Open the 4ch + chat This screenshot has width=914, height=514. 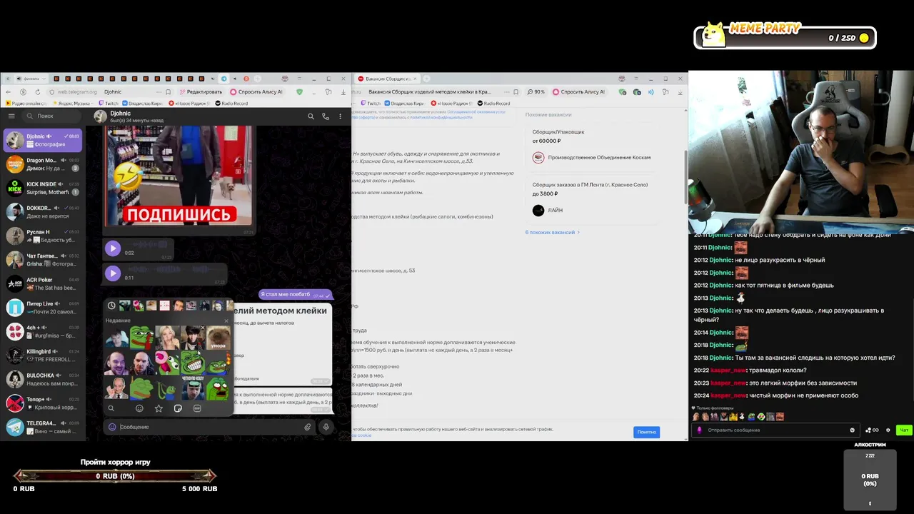tap(43, 331)
